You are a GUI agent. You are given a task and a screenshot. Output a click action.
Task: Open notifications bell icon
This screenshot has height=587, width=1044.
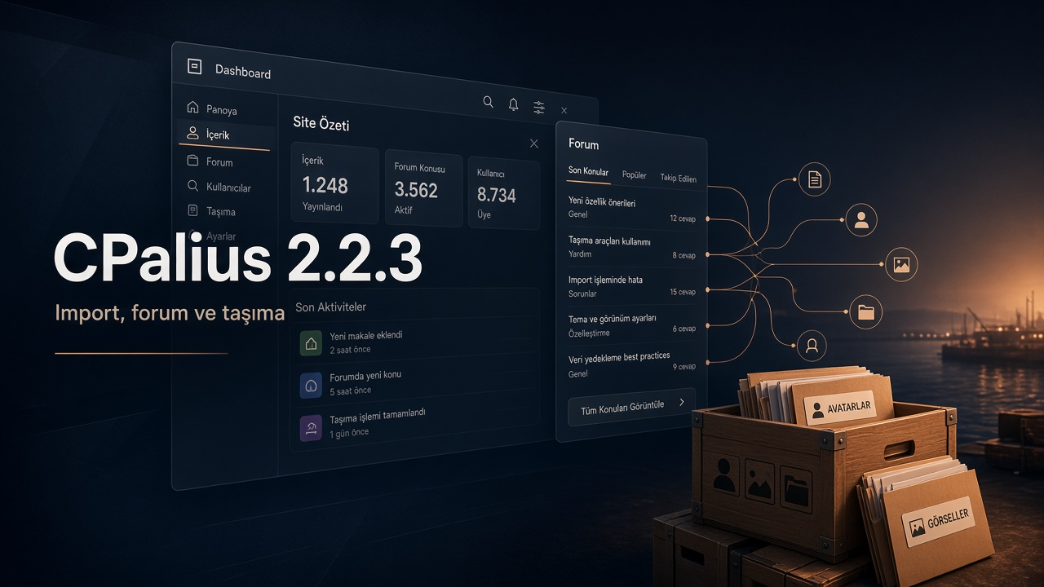point(513,104)
